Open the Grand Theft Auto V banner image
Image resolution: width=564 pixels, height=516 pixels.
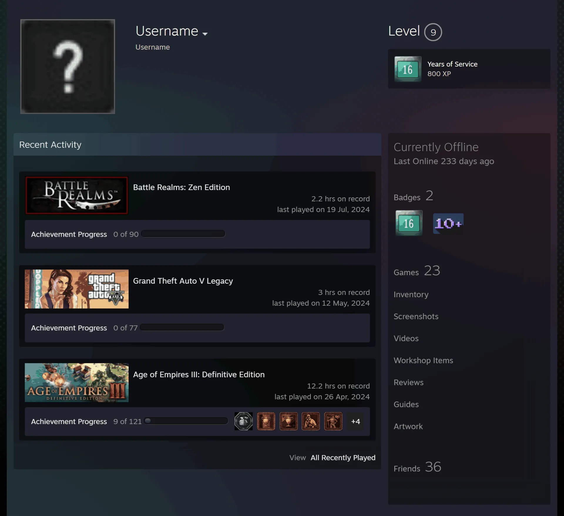point(77,289)
